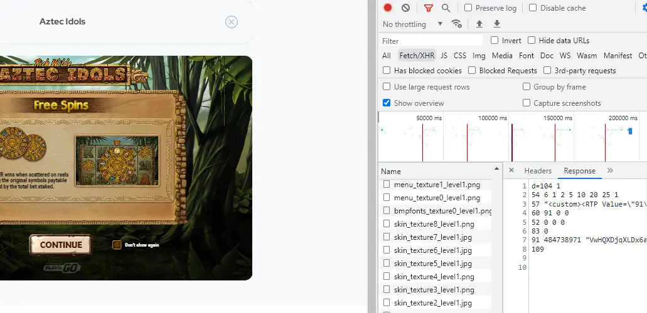Enable Use large request rows
The height and width of the screenshot is (313, 647).
coord(387,86)
